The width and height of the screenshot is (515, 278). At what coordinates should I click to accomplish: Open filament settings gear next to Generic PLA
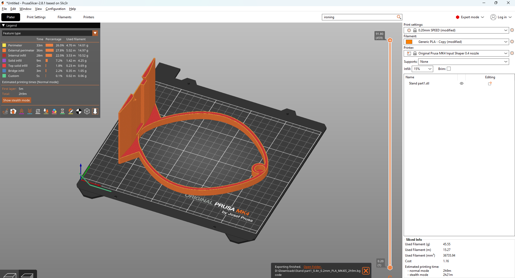pos(512,42)
